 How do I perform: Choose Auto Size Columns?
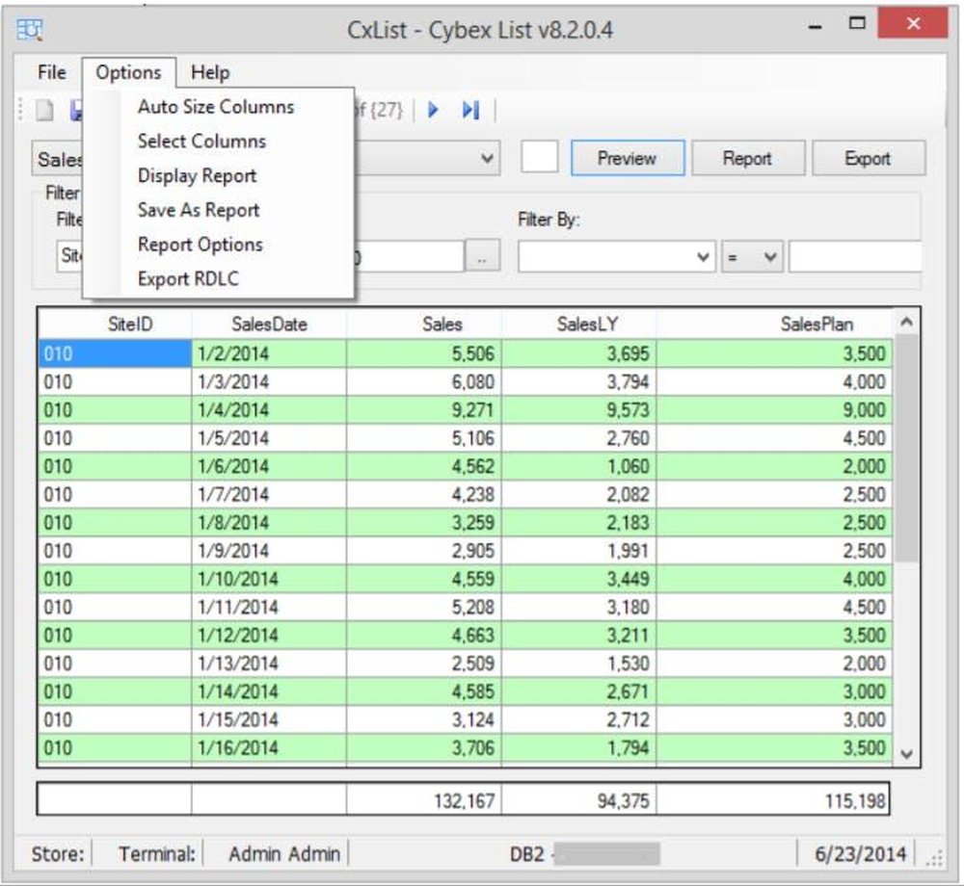click(216, 107)
